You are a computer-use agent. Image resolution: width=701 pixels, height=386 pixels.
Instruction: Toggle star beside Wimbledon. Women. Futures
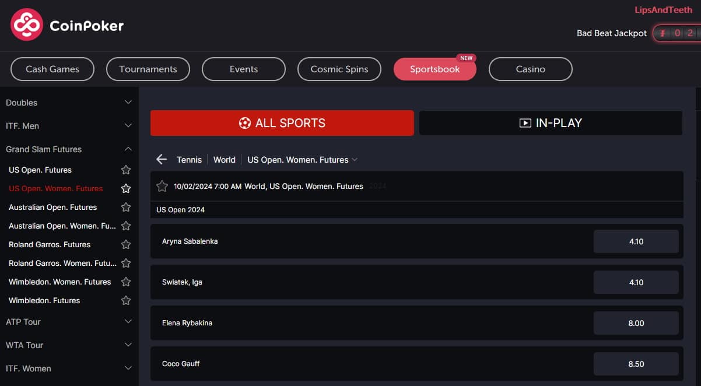point(125,282)
